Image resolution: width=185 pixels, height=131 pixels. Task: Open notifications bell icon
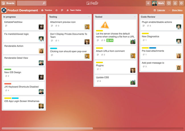click(x=175, y=3)
